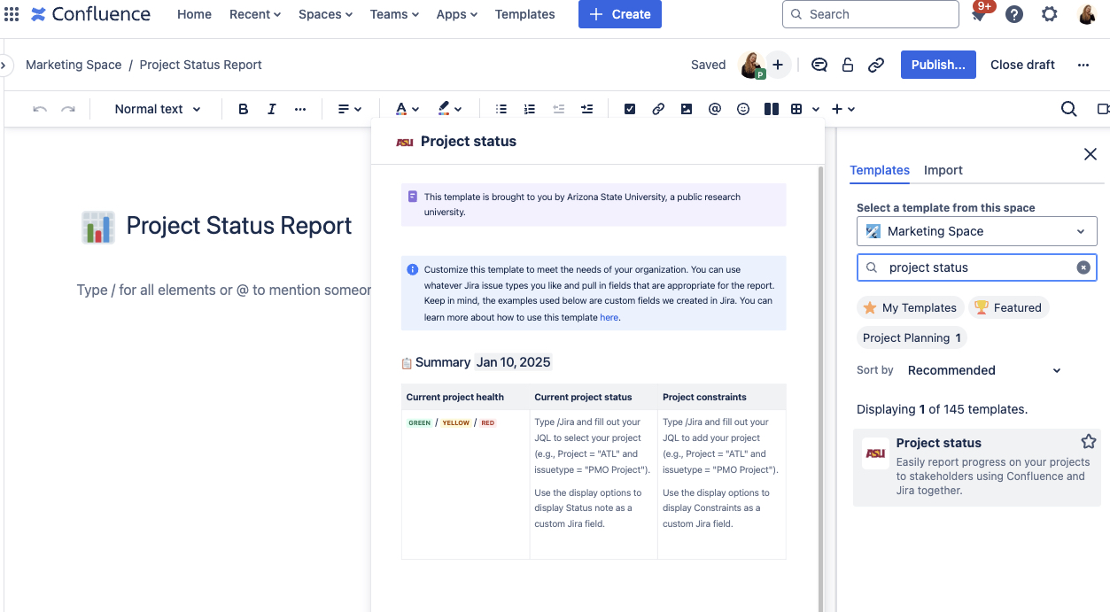Open the help menu icon
This screenshot has height=612, width=1110.
coord(1014,14)
